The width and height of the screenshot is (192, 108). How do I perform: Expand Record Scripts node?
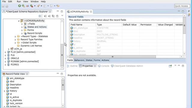[x=22, y=33]
